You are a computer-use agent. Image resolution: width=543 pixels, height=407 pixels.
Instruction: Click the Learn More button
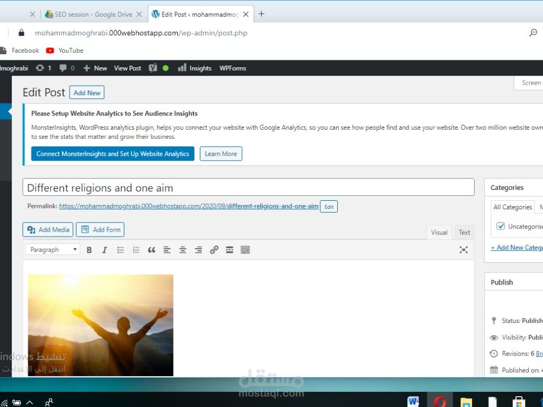pos(221,154)
